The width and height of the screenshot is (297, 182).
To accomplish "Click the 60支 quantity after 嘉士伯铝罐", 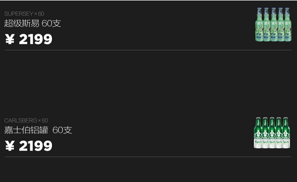I will [x=62, y=130].
